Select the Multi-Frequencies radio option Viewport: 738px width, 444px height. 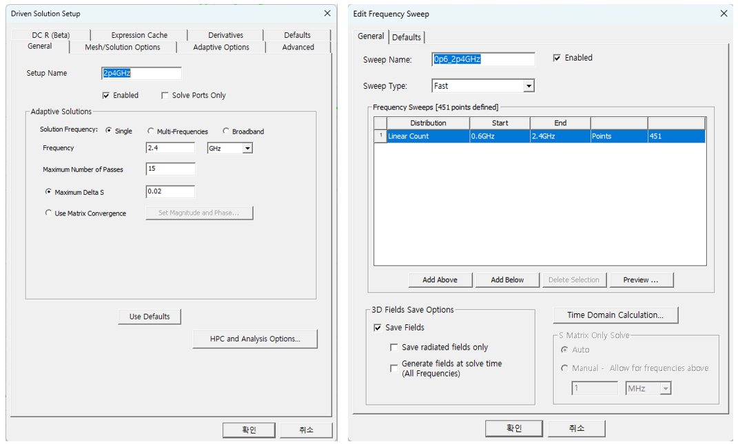pyautogui.click(x=151, y=131)
